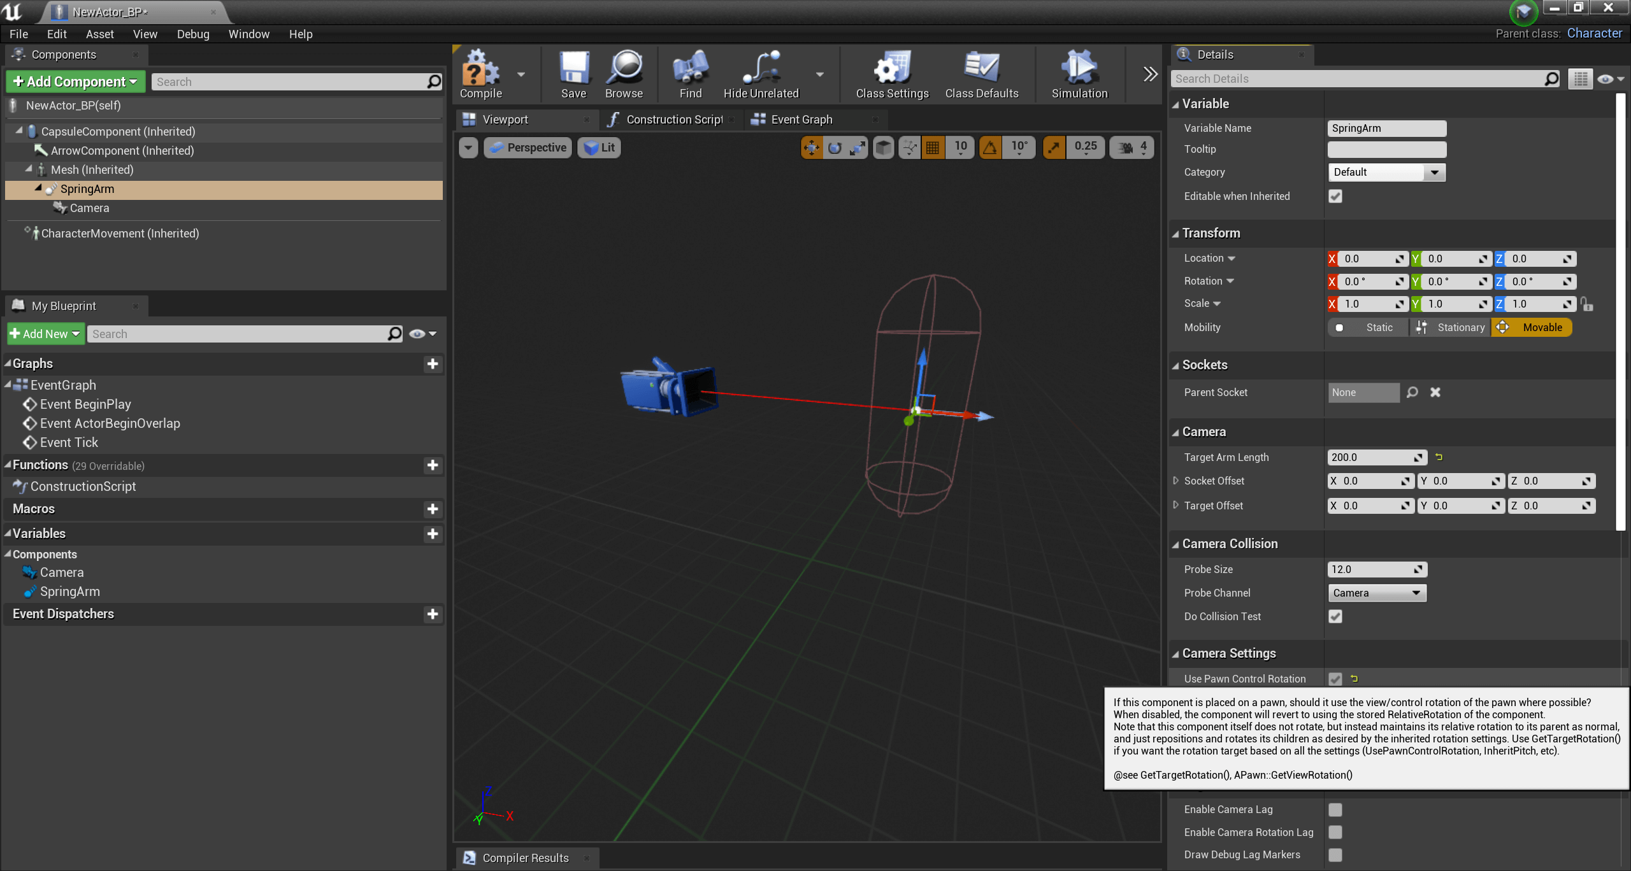1631x871 pixels.
Task: Open My Blueprint view options eye
Action: 423,334
